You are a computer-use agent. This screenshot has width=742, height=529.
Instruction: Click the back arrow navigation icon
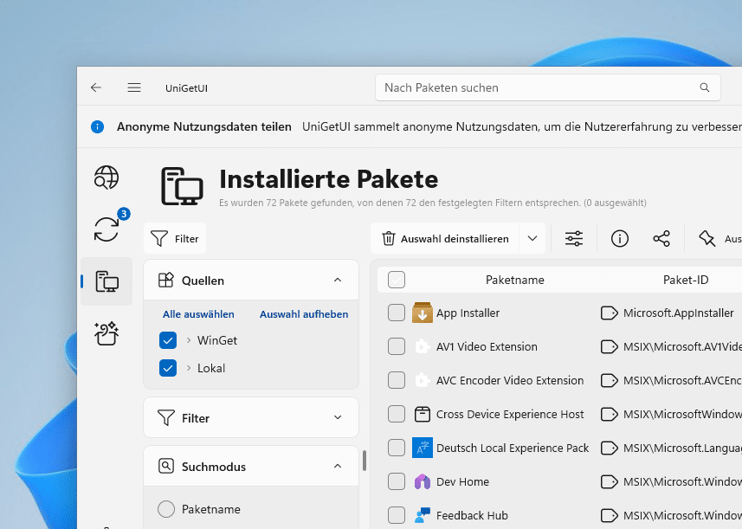(x=95, y=87)
